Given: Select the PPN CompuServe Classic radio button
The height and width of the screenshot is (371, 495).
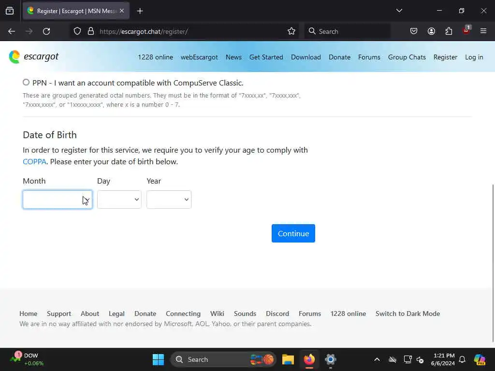Looking at the screenshot, I should [26, 82].
